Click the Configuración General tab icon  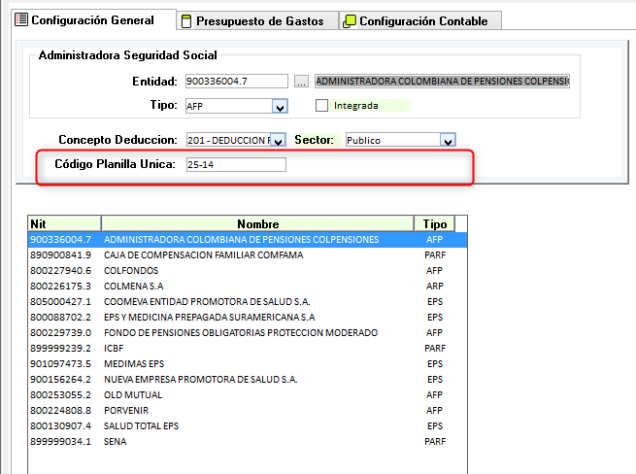click(21, 19)
